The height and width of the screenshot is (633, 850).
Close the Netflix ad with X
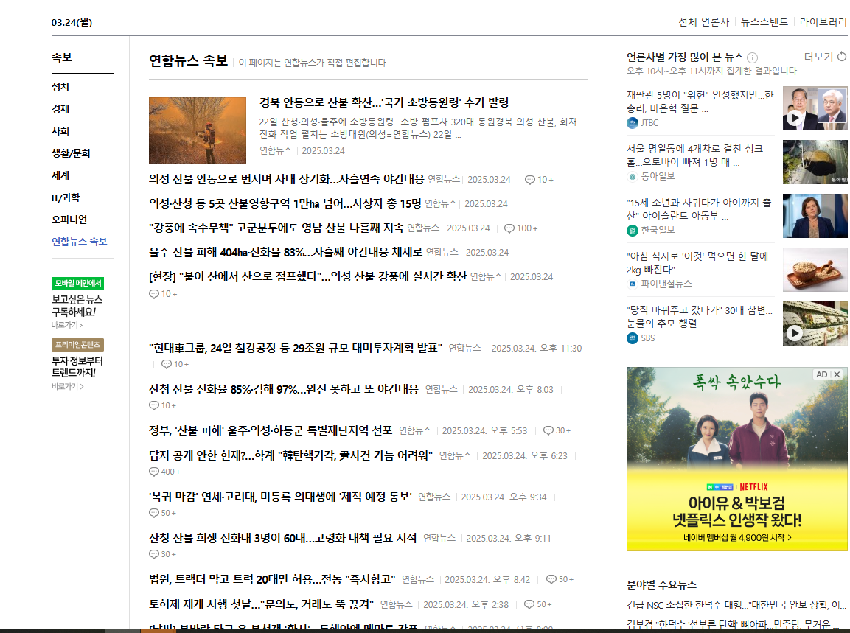(837, 374)
